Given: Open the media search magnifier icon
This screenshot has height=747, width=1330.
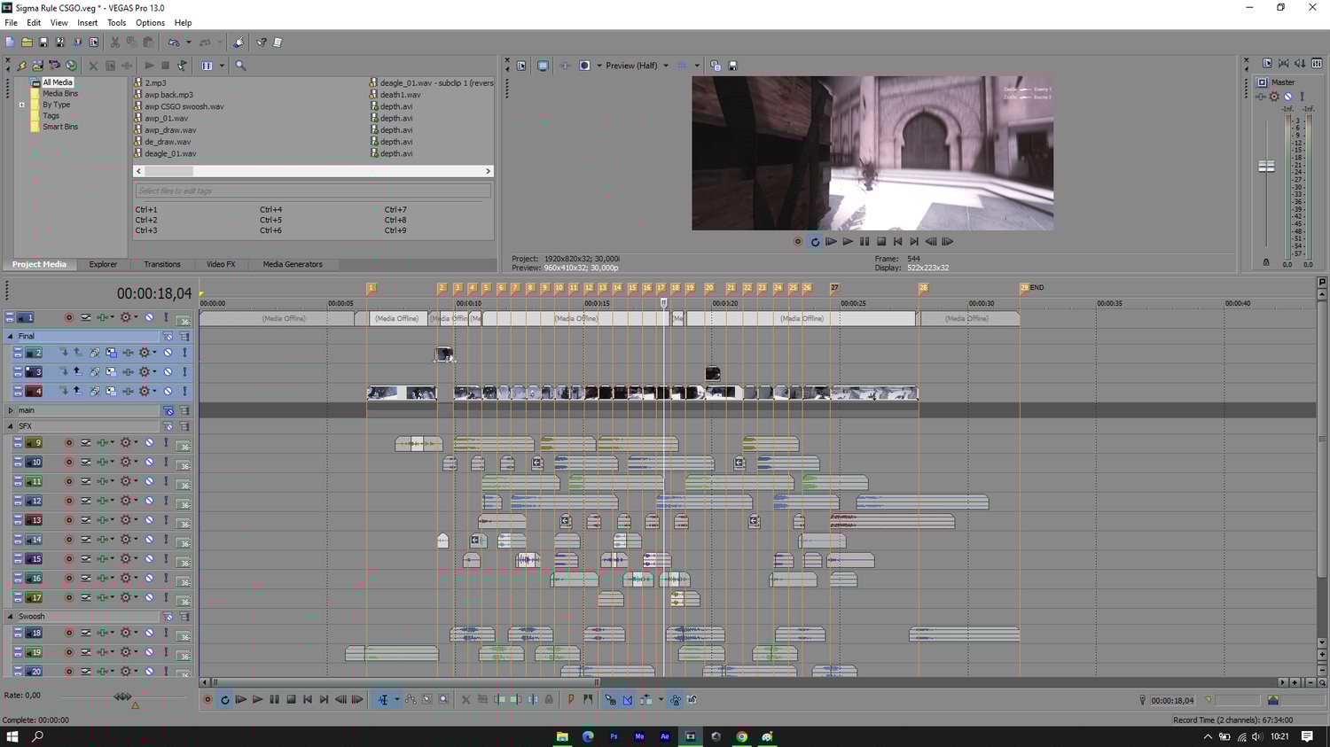Looking at the screenshot, I should (240, 66).
